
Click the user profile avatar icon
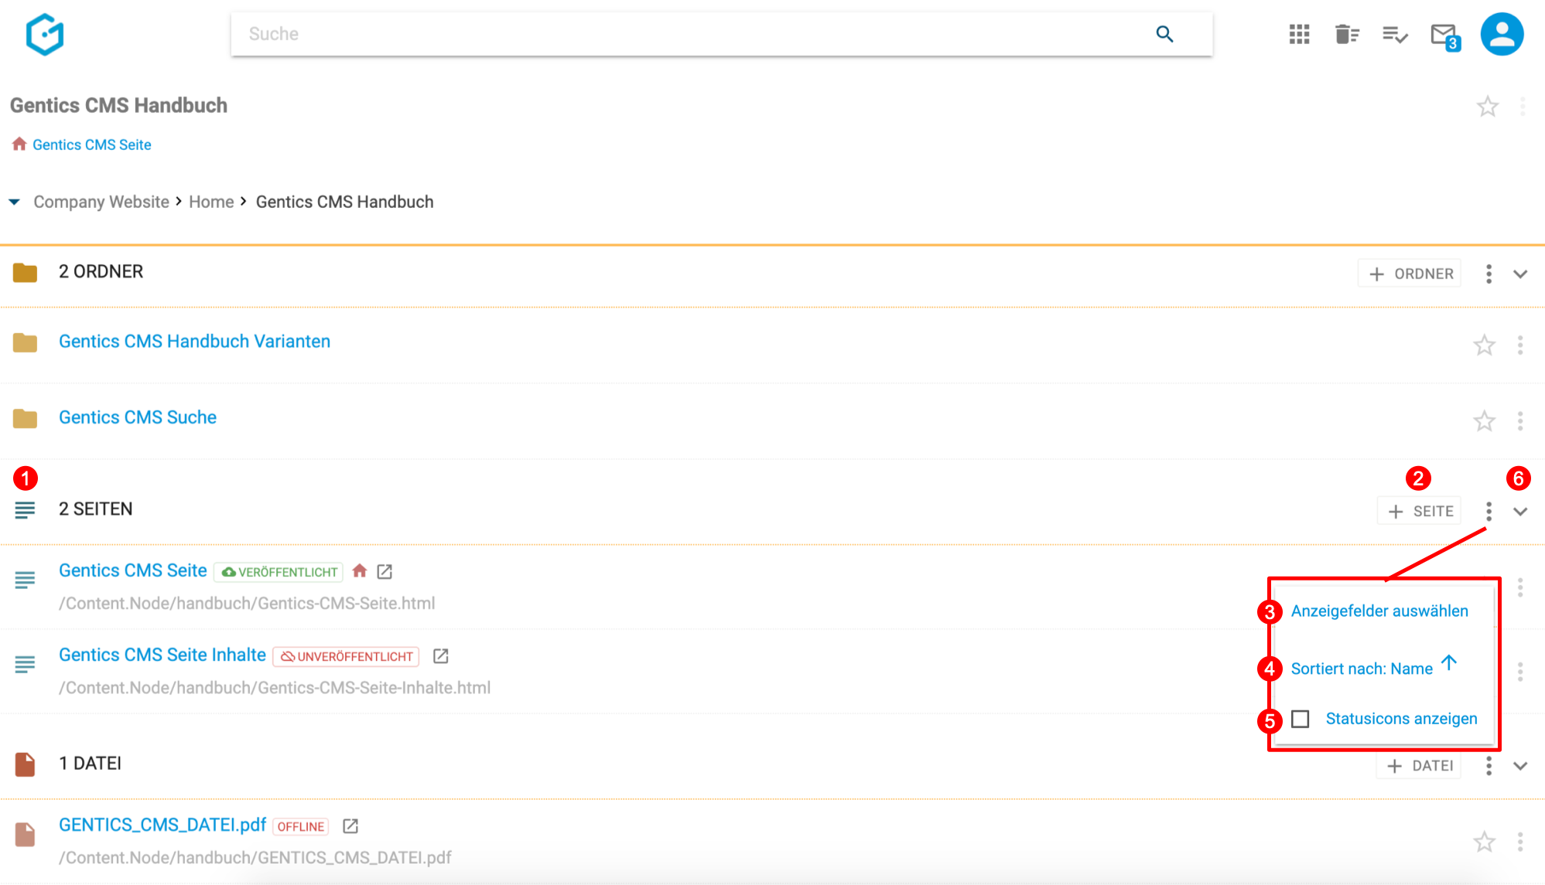pos(1502,34)
